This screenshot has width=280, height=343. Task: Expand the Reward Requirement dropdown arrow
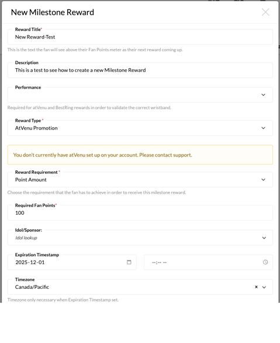point(263,180)
